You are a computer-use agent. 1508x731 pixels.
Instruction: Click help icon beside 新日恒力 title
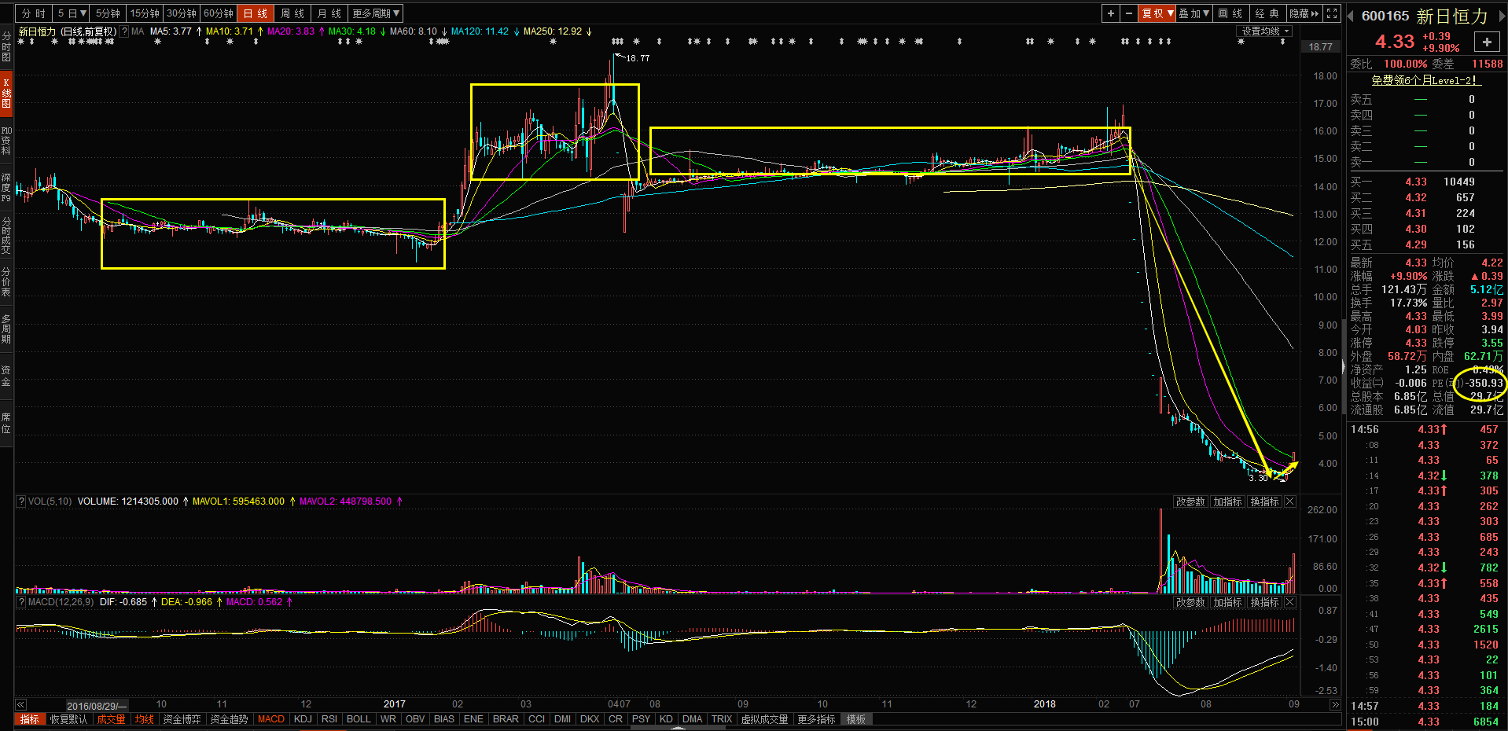[x=124, y=31]
